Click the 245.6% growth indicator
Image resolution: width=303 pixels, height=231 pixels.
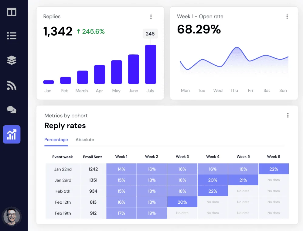tap(90, 31)
